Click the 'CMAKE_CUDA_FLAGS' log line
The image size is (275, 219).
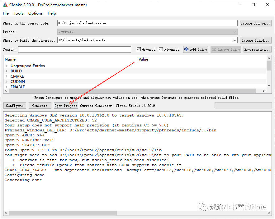138,170
